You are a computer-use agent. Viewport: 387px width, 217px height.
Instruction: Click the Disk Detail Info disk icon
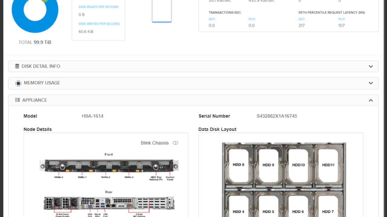[x=17, y=66]
